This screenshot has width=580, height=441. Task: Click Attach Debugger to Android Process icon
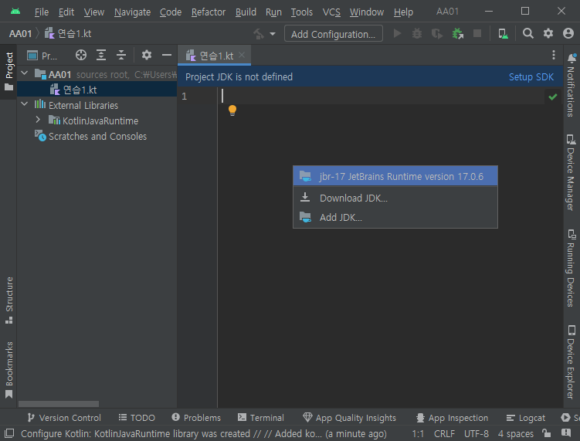[x=457, y=34]
